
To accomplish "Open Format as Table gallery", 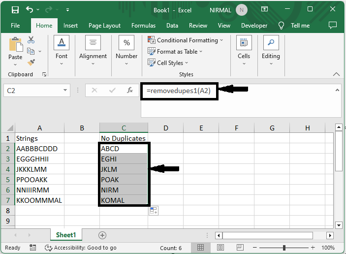I will (x=175, y=51).
